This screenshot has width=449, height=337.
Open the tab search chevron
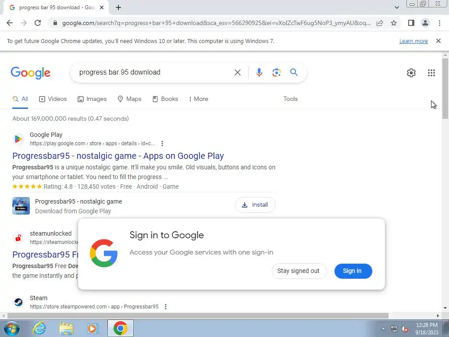pyautogui.click(x=396, y=7)
